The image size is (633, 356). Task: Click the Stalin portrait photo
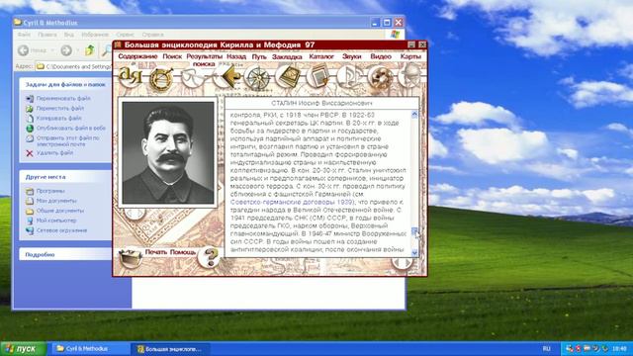click(168, 152)
